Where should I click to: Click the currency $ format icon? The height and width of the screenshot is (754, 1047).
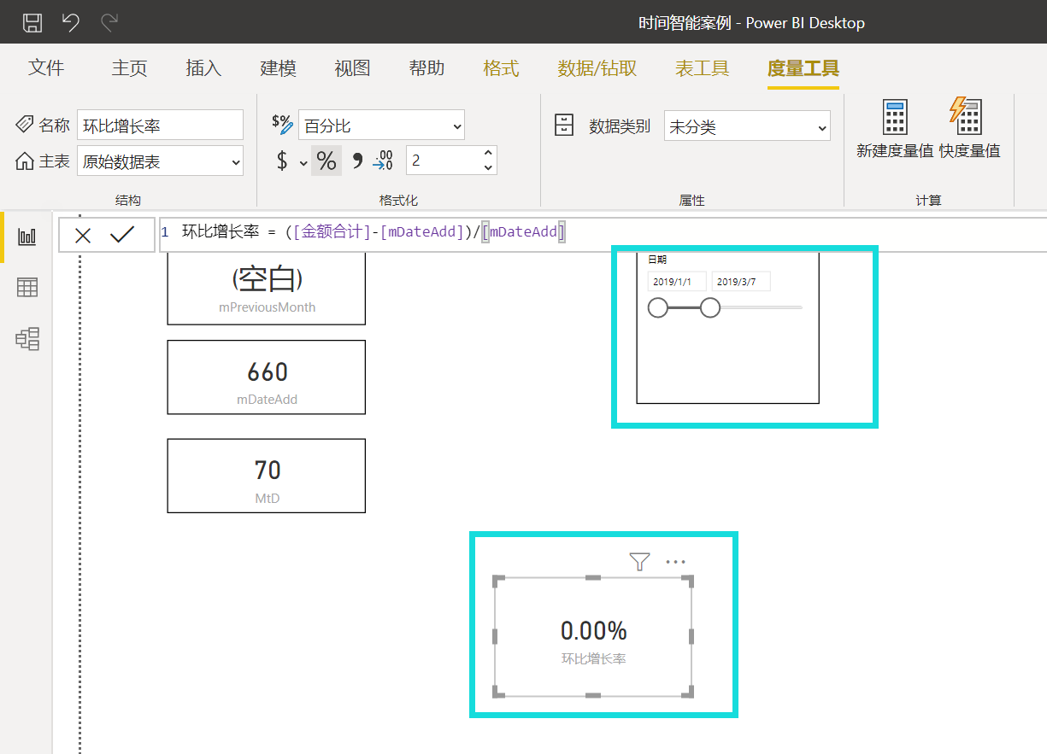[x=283, y=161]
